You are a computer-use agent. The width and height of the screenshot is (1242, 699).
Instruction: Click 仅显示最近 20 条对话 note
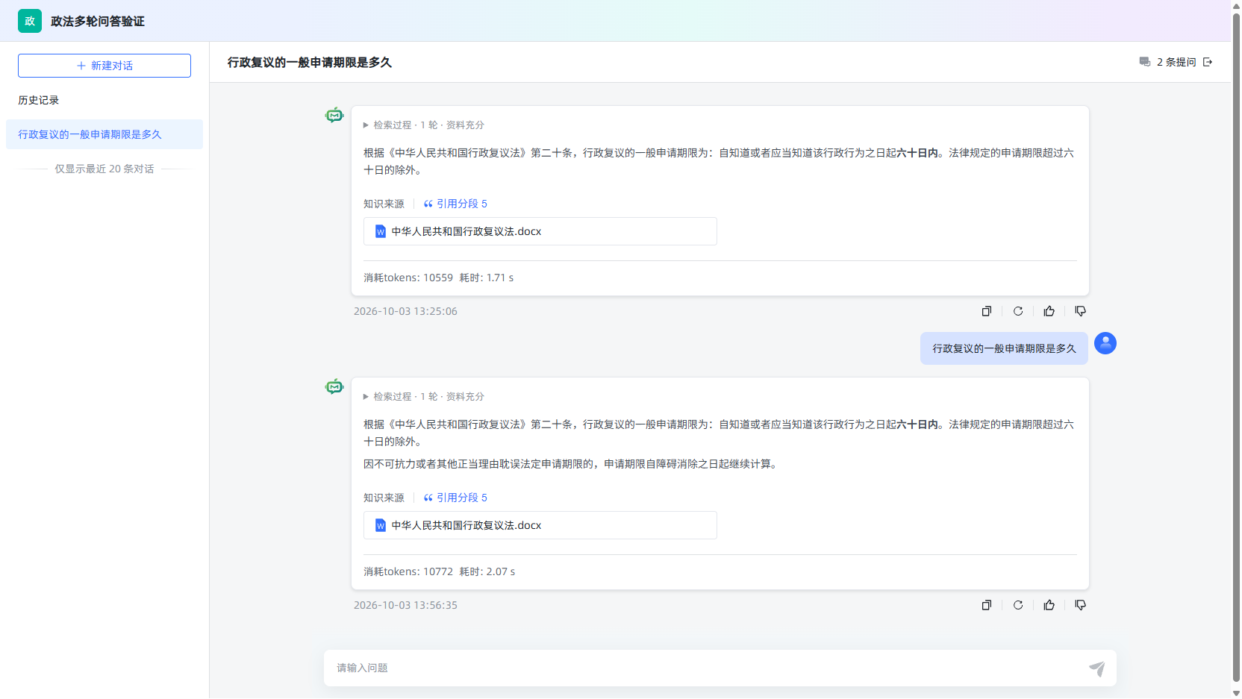point(104,169)
